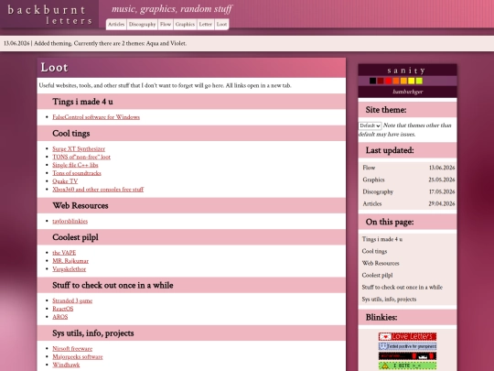Open the Windhawk link

(x=66, y=365)
